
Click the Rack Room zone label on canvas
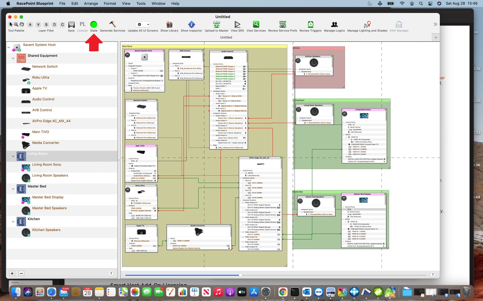[127, 46]
